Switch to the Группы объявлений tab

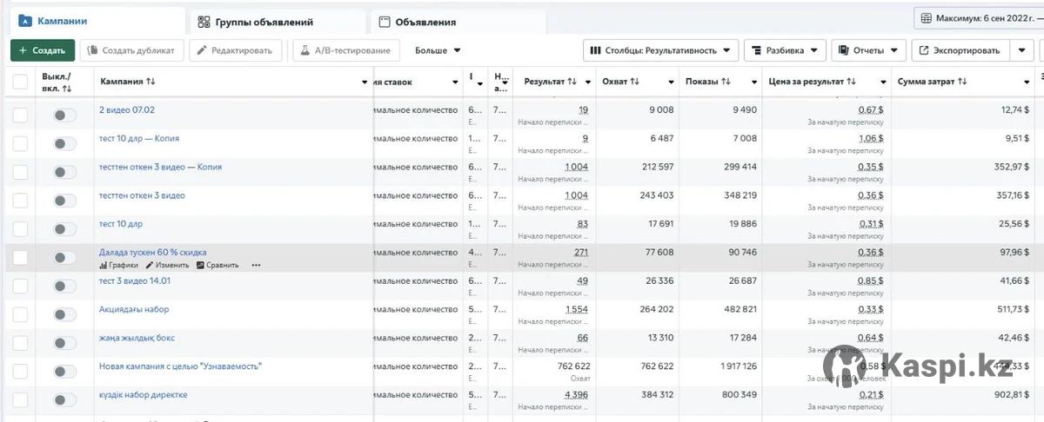[263, 22]
